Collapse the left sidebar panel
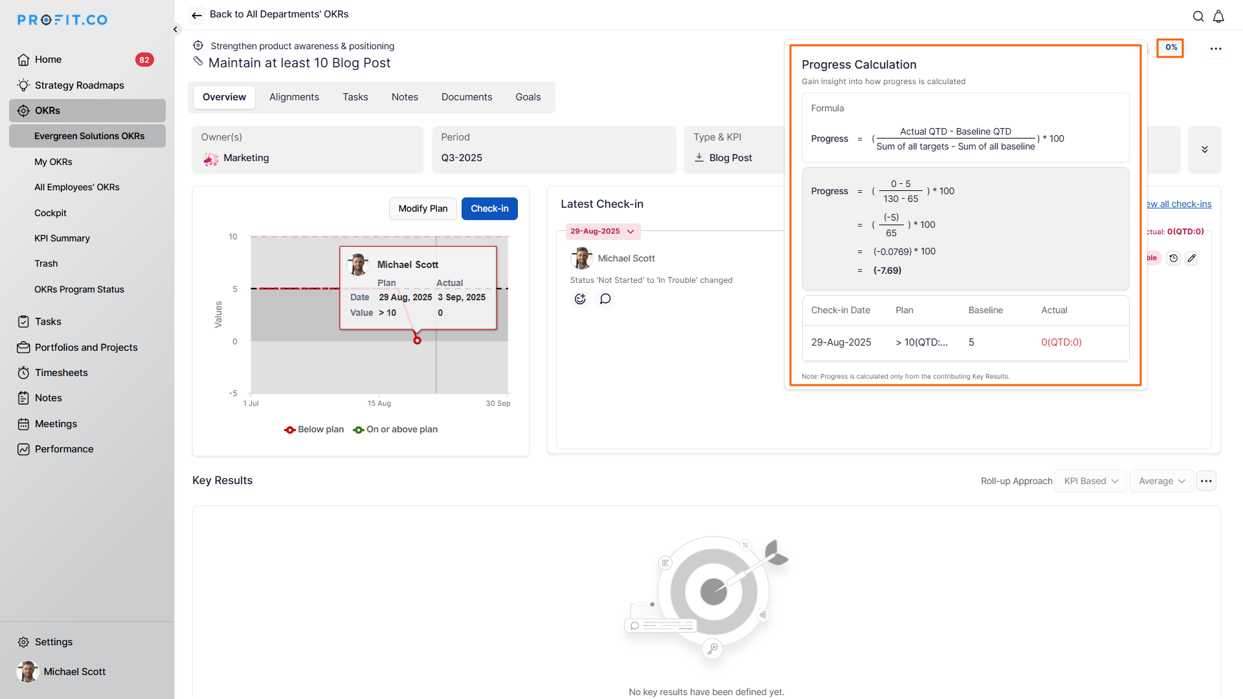Image resolution: width=1243 pixels, height=699 pixels. (175, 29)
